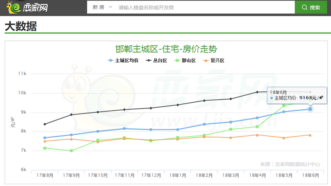Focus the property name search field
Viewport: 331px width, 186px height.
point(205,7)
